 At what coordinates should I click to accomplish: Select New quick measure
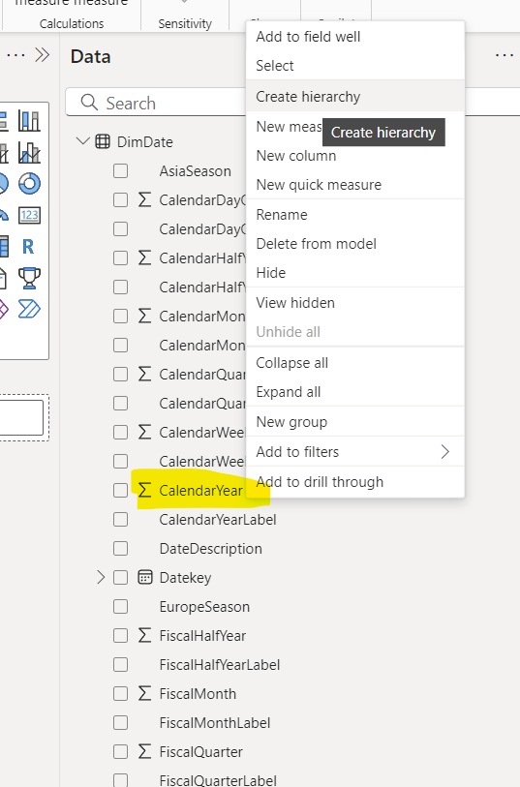coord(355,185)
